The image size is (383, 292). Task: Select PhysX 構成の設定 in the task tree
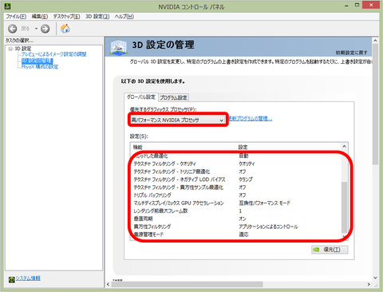(40, 67)
